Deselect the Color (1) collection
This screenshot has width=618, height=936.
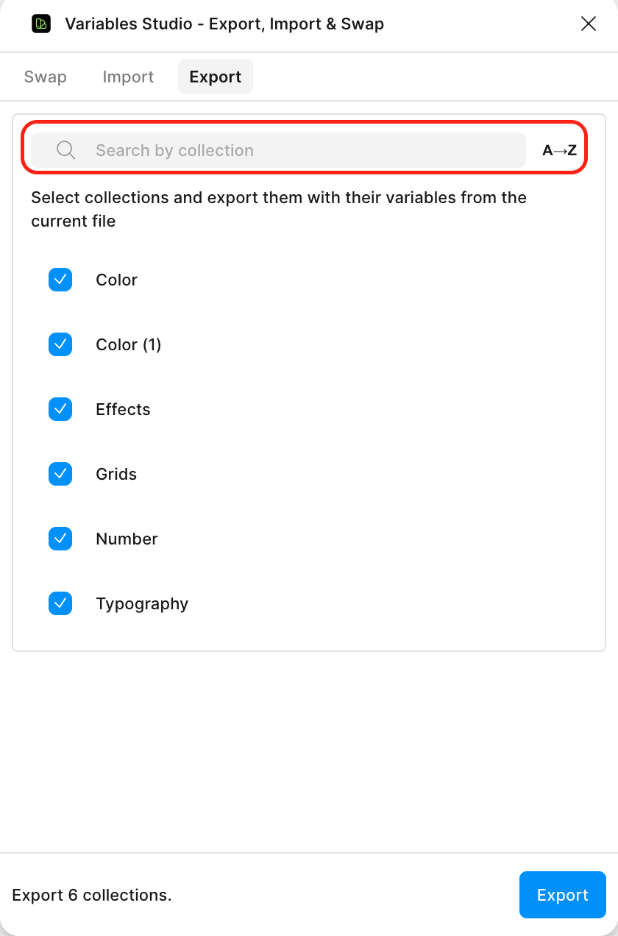(60, 344)
